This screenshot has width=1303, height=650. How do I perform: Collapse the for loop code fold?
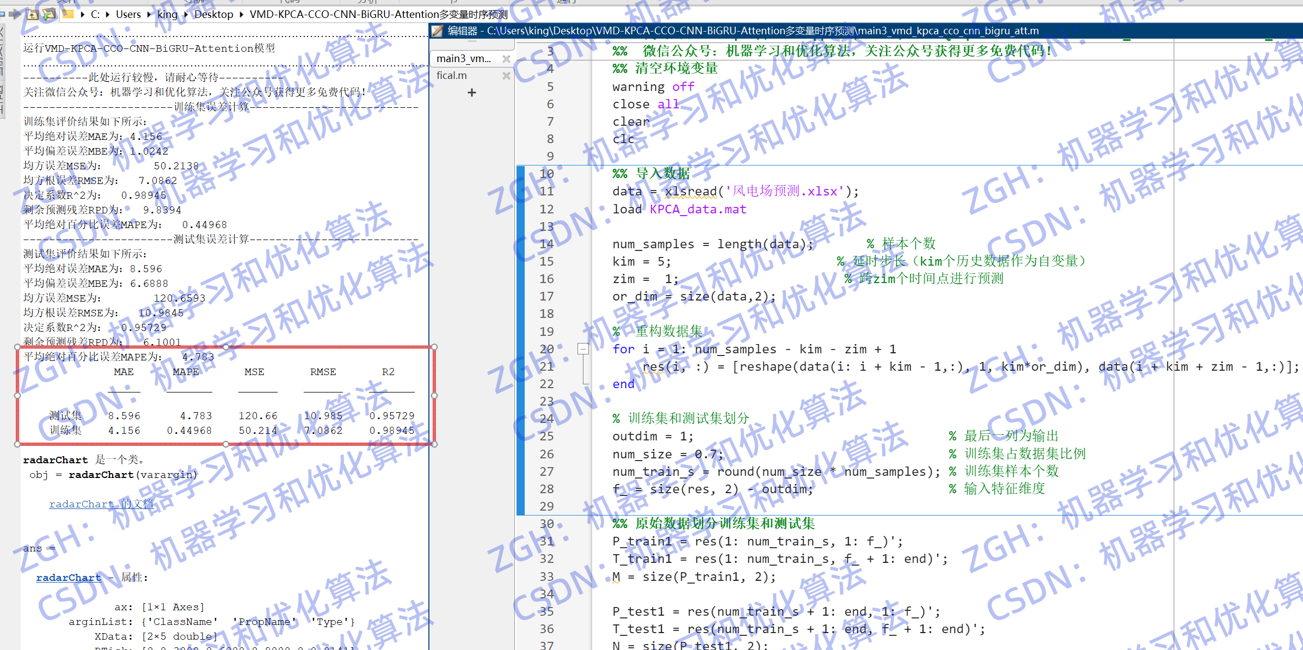coord(583,348)
